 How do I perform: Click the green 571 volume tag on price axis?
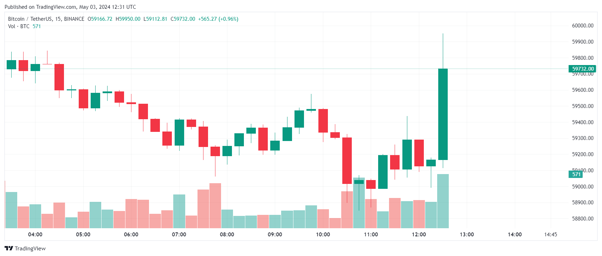click(x=576, y=174)
